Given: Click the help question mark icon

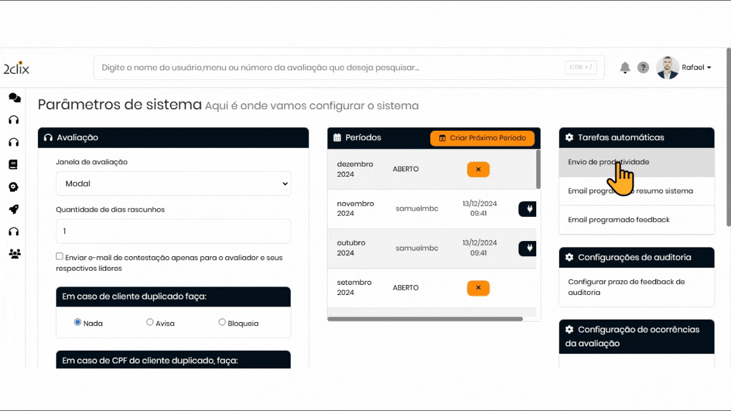Looking at the screenshot, I should pos(643,68).
